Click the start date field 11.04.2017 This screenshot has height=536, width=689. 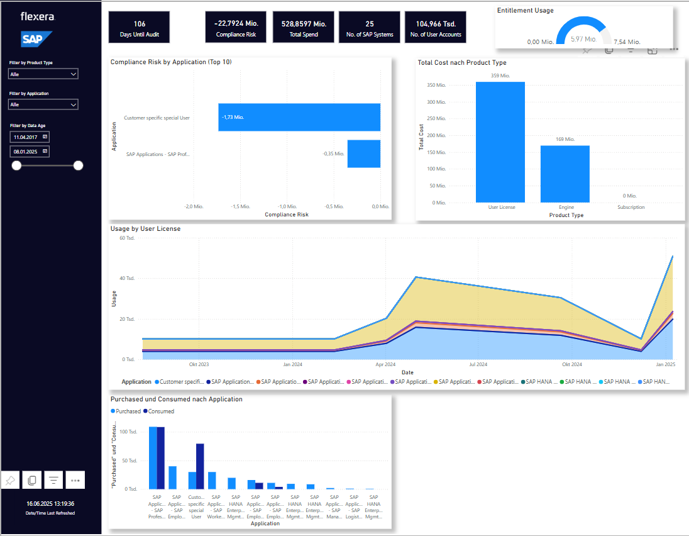click(30, 137)
